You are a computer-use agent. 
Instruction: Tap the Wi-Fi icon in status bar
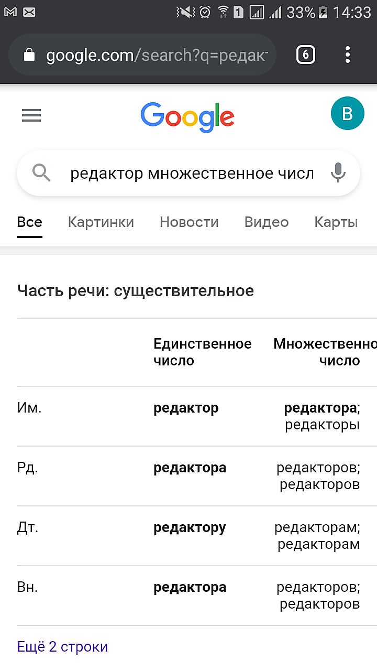(223, 12)
